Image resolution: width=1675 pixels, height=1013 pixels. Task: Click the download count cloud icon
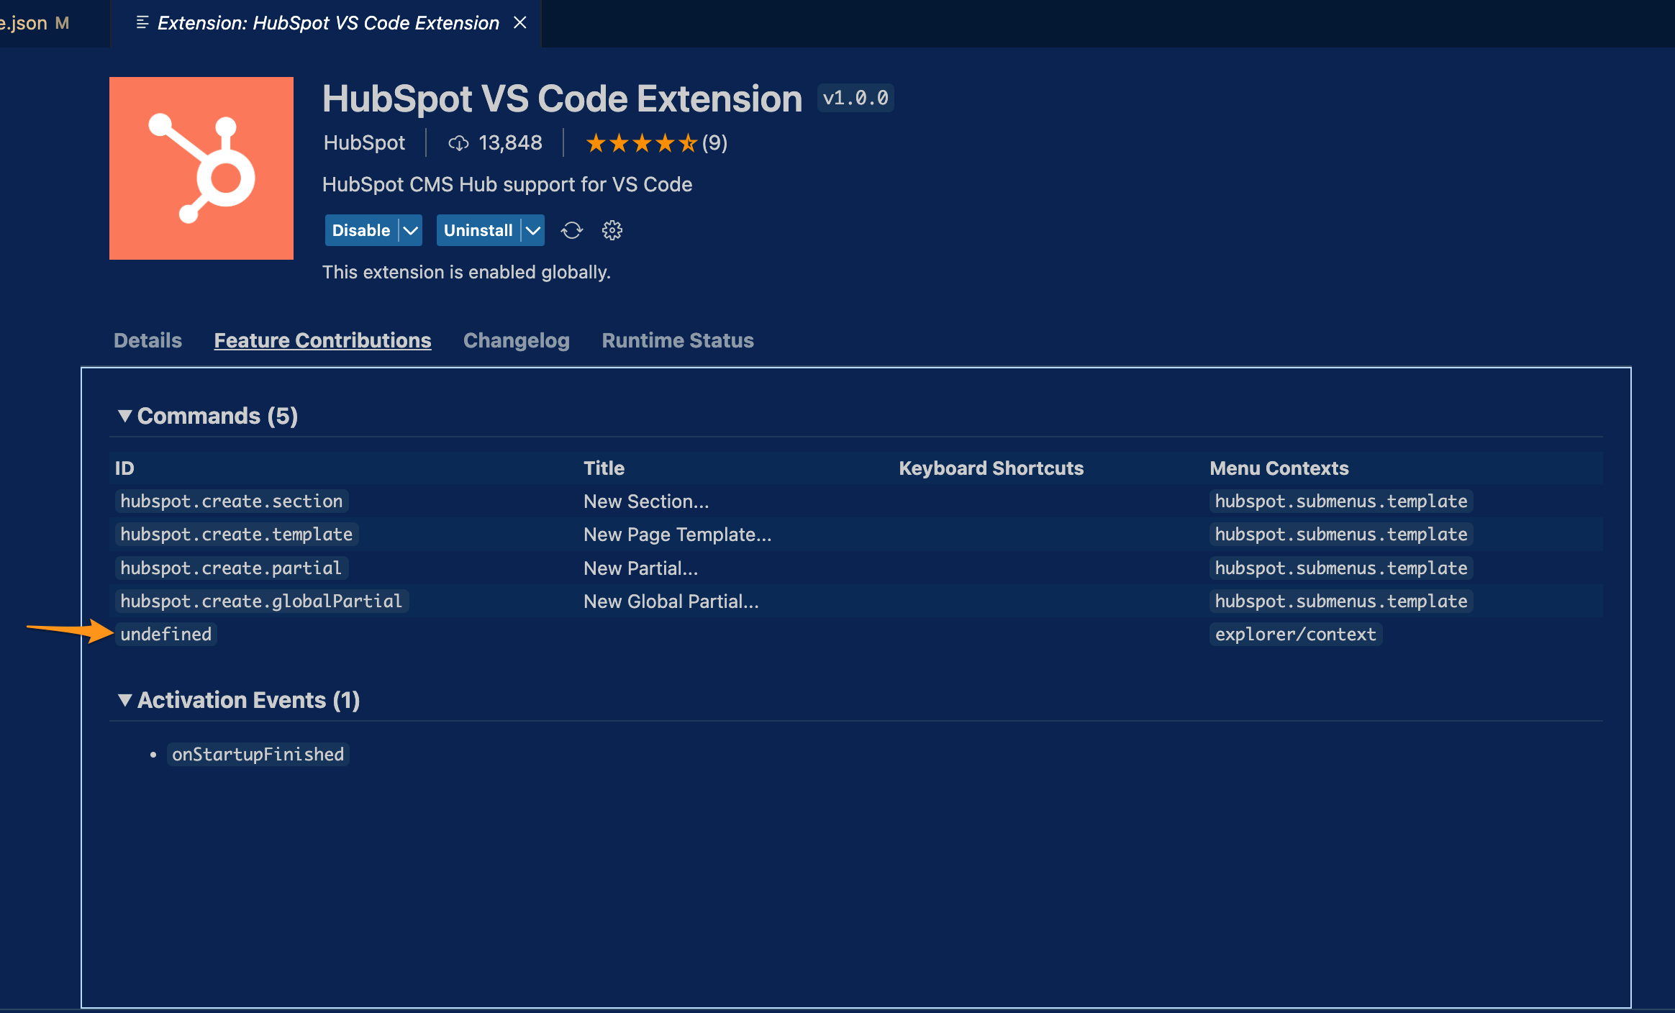pos(458,142)
